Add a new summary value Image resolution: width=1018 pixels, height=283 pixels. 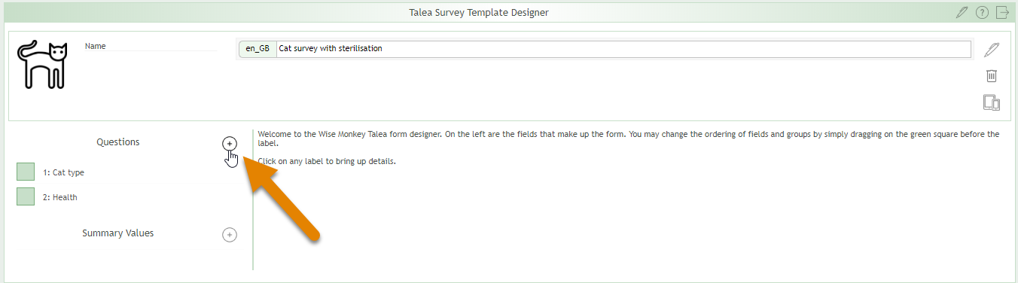point(230,235)
